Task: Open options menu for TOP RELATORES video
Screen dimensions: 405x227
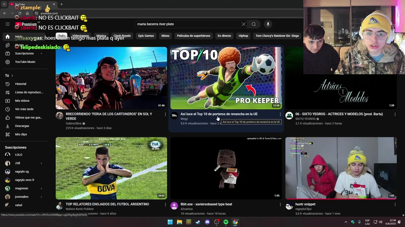Action: coord(165,205)
